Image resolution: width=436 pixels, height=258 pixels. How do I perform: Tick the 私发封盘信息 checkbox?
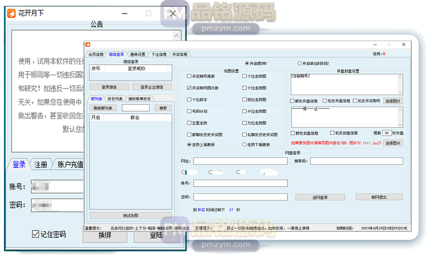point(332,133)
